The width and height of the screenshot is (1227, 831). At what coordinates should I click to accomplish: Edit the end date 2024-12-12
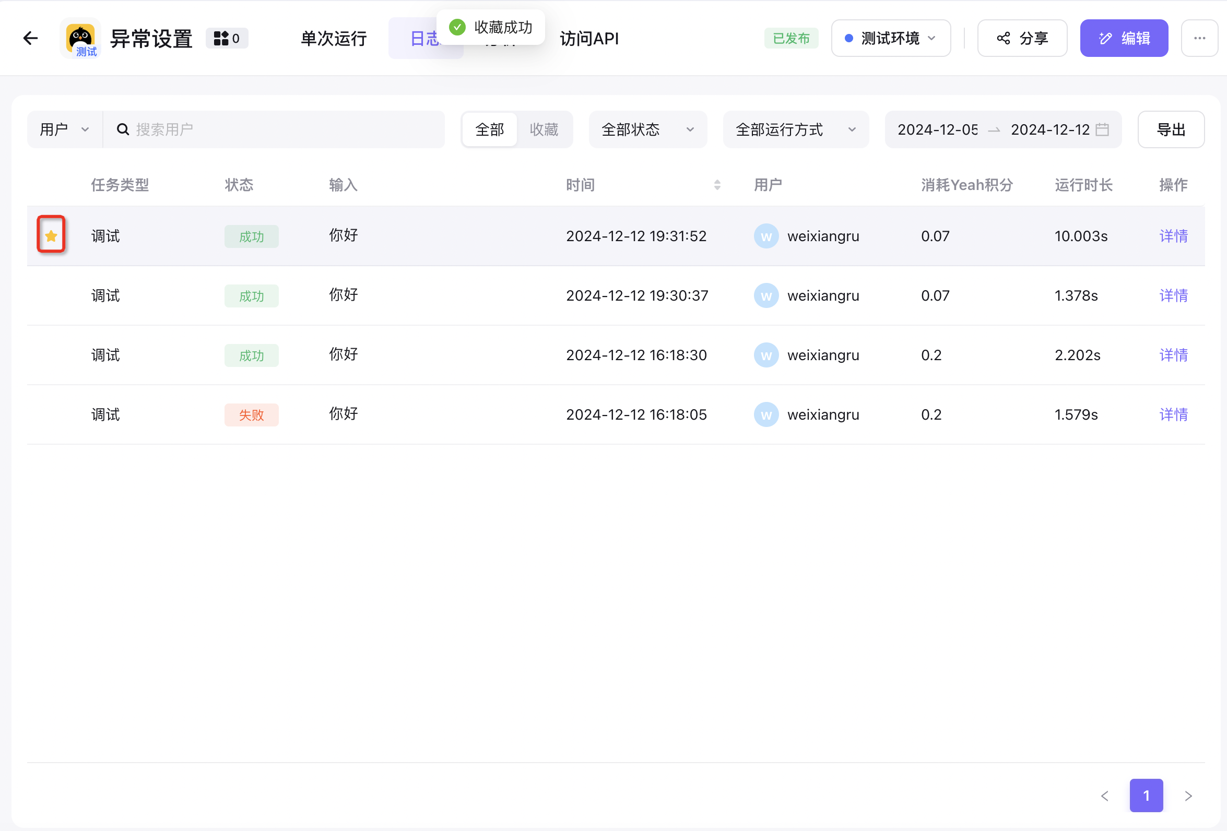(x=1050, y=129)
